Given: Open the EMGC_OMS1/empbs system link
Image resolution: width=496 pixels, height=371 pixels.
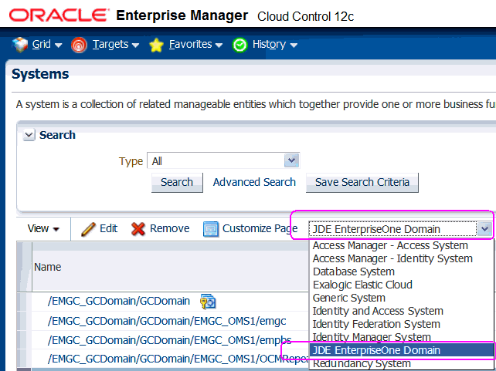Looking at the screenshot, I should pyautogui.click(x=169, y=341).
